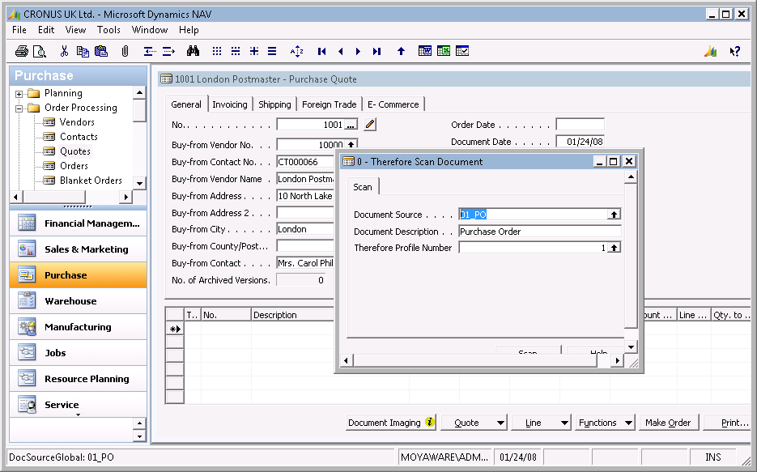Viewport: 757px width, 472px height.
Task: Open the Jobs navigation menu
Action: (x=79, y=353)
